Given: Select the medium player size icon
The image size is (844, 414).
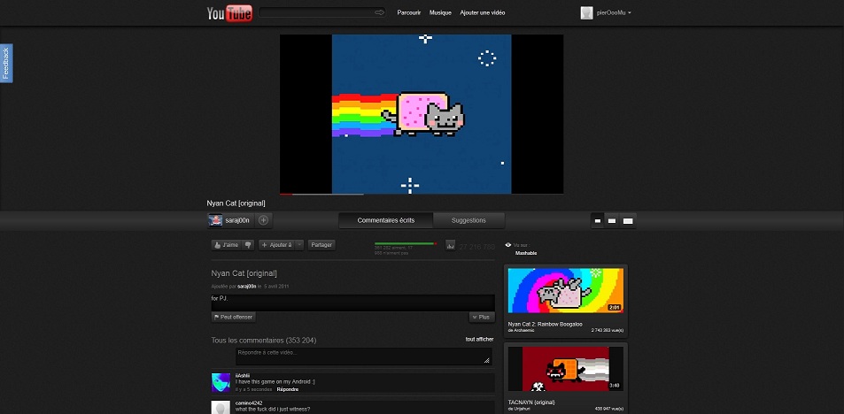Looking at the screenshot, I should tap(612, 221).
